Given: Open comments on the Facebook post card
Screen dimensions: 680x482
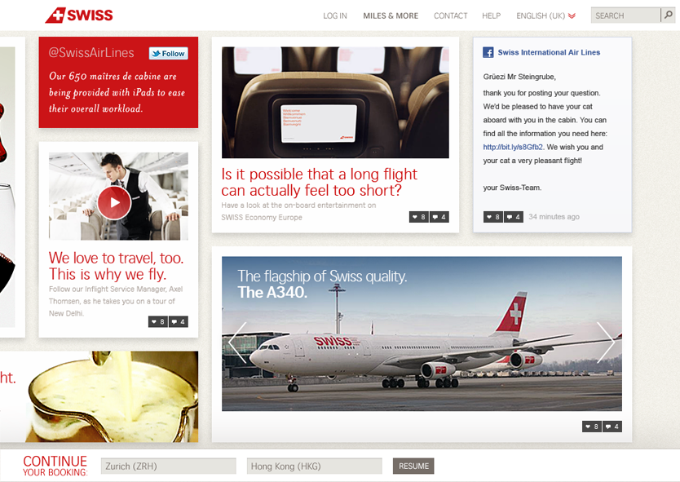Looking at the screenshot, I should pyautogui.click(x=514, y=217).
